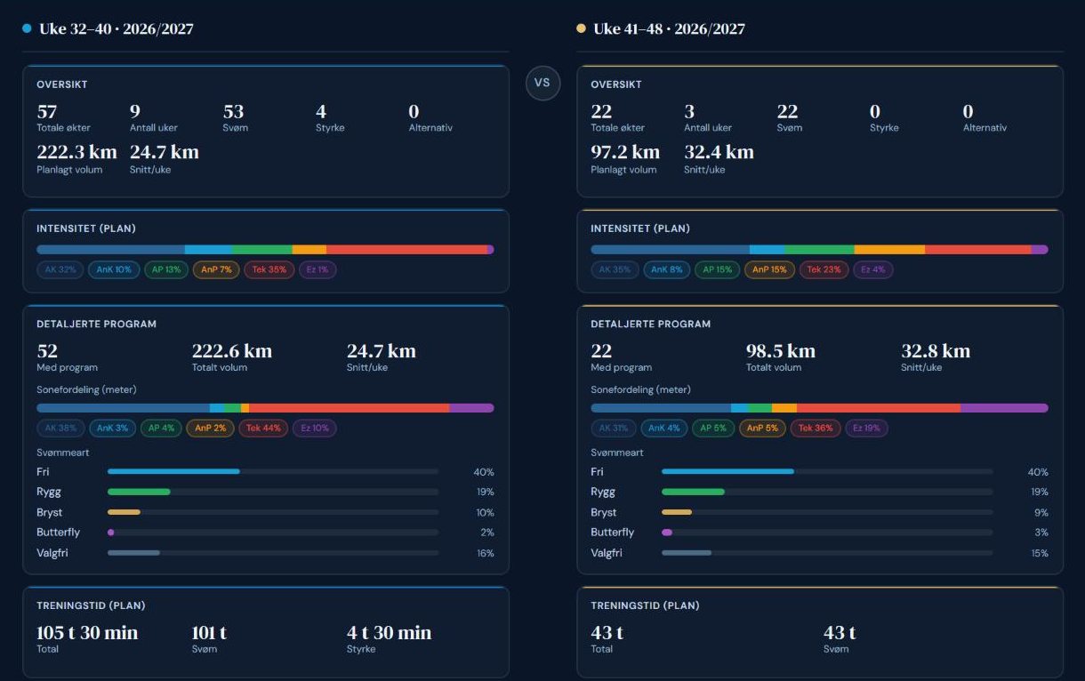Click the 53 Svøm session count
The width and height of the screenshot is (1085, 681).
tap(233, 111)
